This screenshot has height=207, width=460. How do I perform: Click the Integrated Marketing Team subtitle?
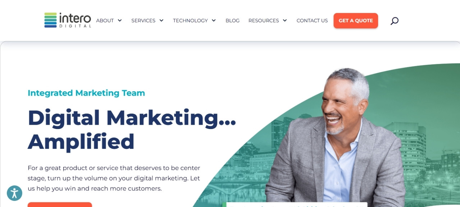tap(86, 93)
